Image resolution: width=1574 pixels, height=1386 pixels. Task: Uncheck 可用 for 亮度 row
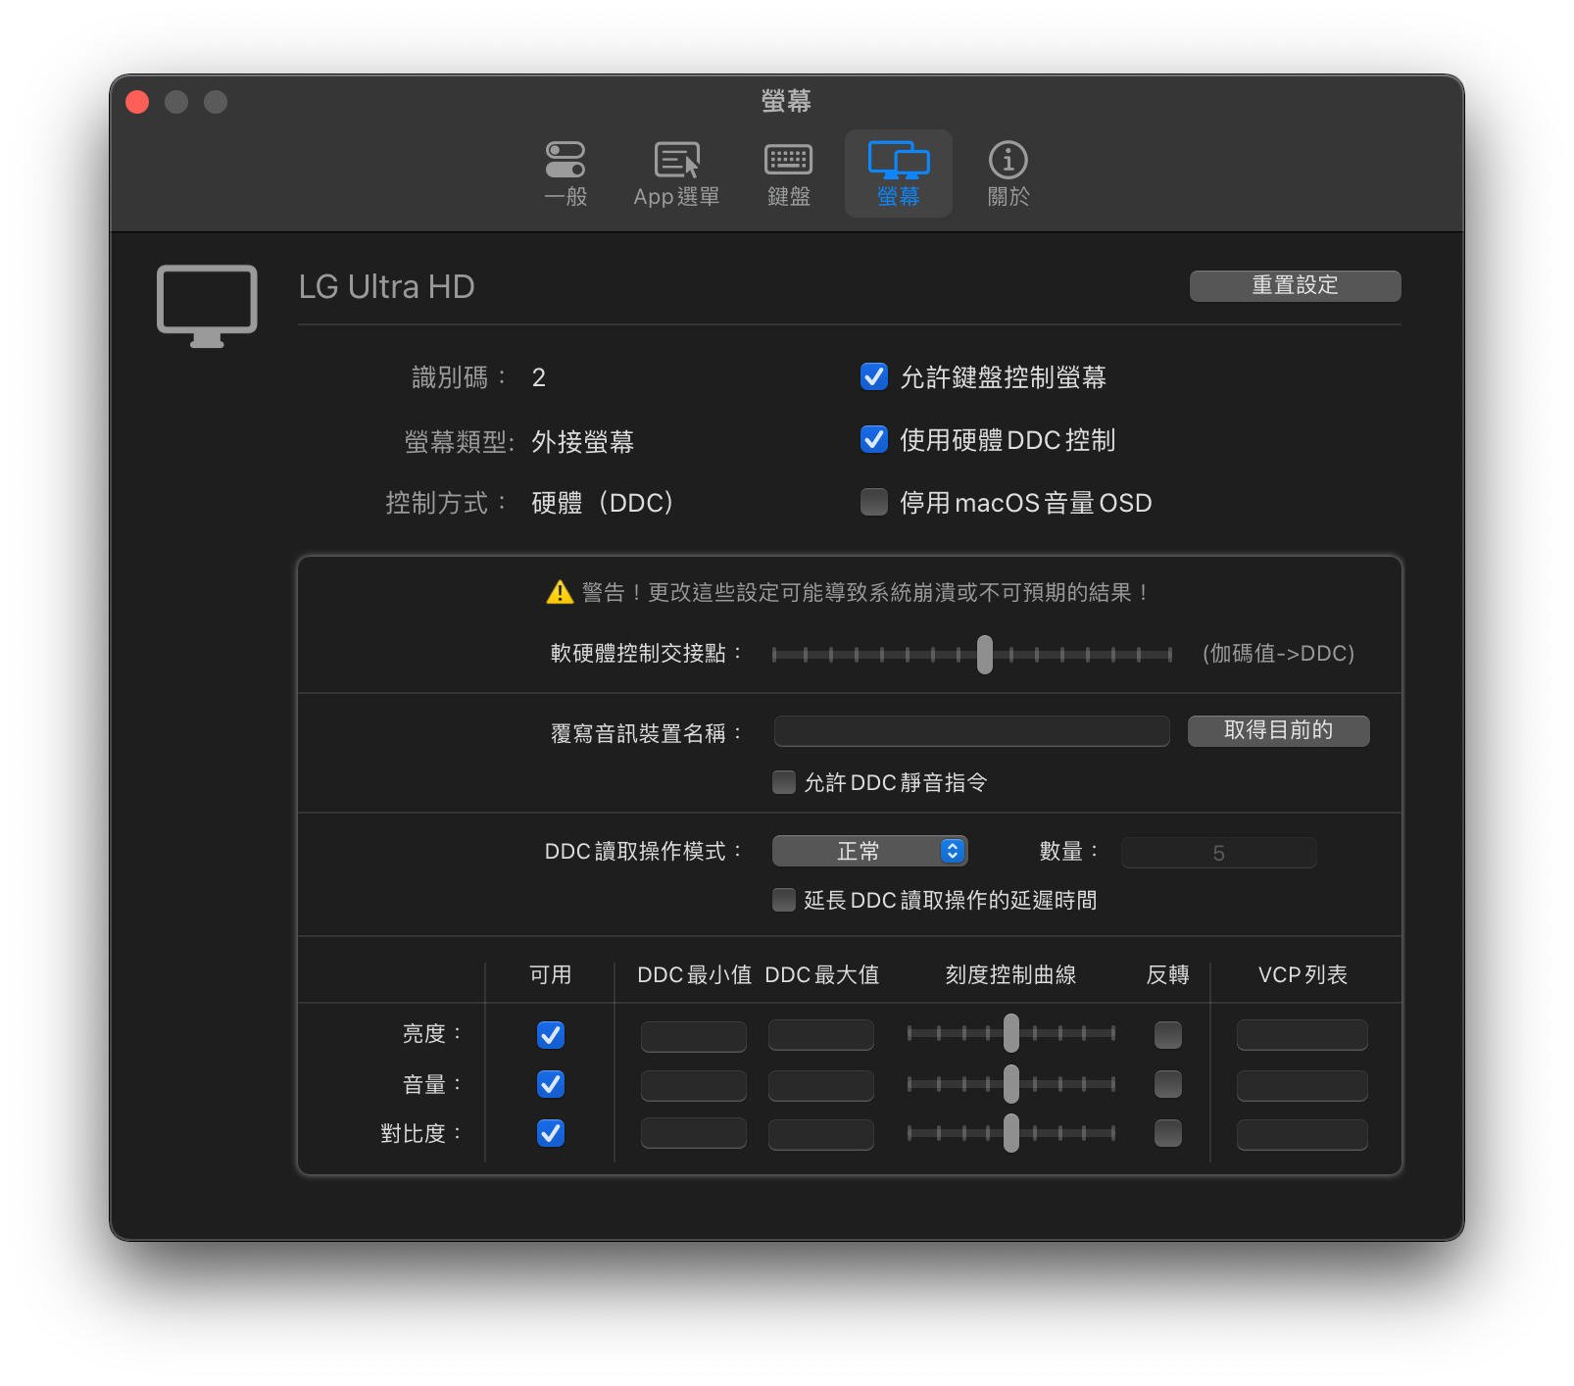[551, 1035]
